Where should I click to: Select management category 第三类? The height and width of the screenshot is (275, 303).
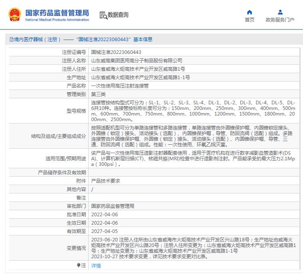pyautogui.click(x=98, y=94)
